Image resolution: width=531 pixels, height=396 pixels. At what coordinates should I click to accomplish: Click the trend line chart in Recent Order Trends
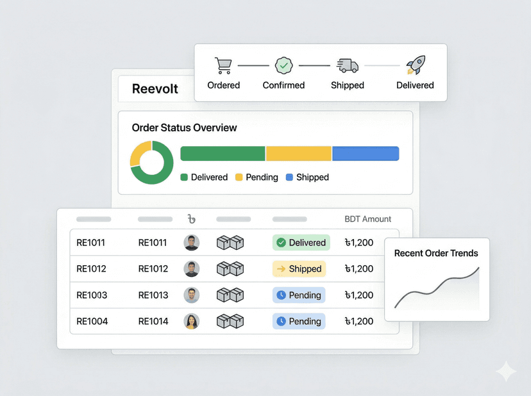pos(437,288)
